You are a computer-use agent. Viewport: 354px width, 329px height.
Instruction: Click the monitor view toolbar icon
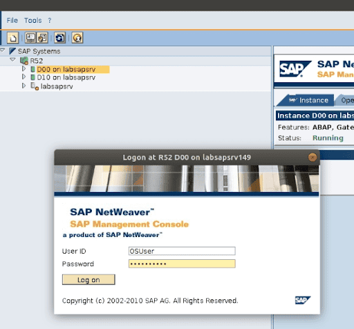tap(30, 37)
